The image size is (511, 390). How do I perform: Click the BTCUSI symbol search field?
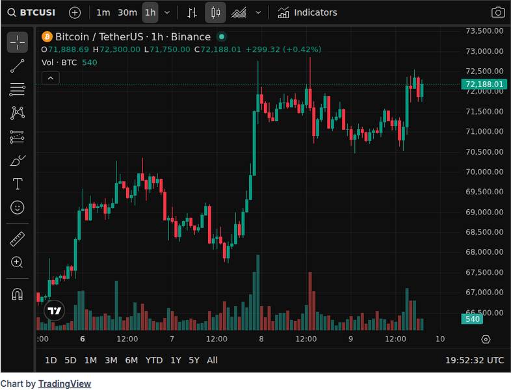click(x=33, y=12)
